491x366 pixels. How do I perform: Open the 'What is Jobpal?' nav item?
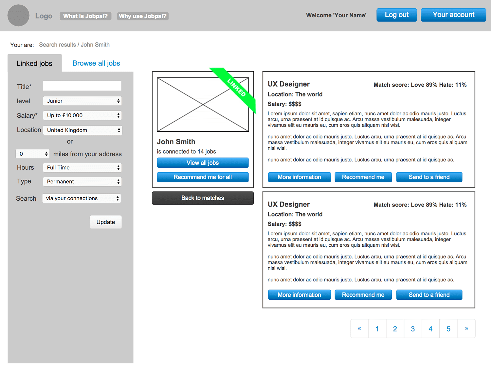[85, 16]
